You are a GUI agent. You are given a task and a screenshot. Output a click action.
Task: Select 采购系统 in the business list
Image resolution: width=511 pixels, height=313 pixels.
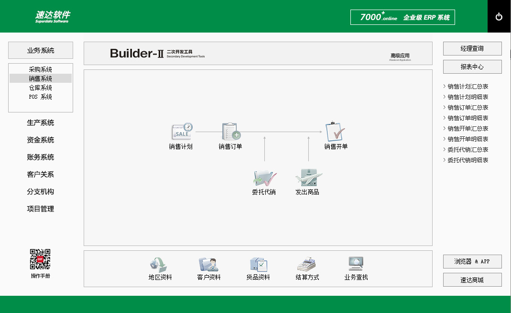(x=41, y=69)
